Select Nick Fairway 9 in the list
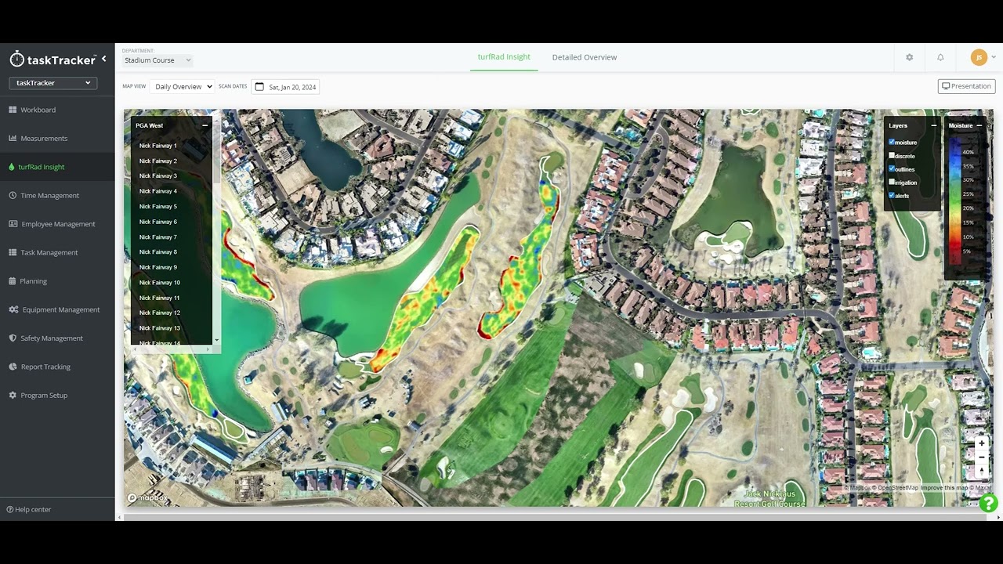Image resolution: width=1003 pixels, height=564 pixels. (158, 267)
